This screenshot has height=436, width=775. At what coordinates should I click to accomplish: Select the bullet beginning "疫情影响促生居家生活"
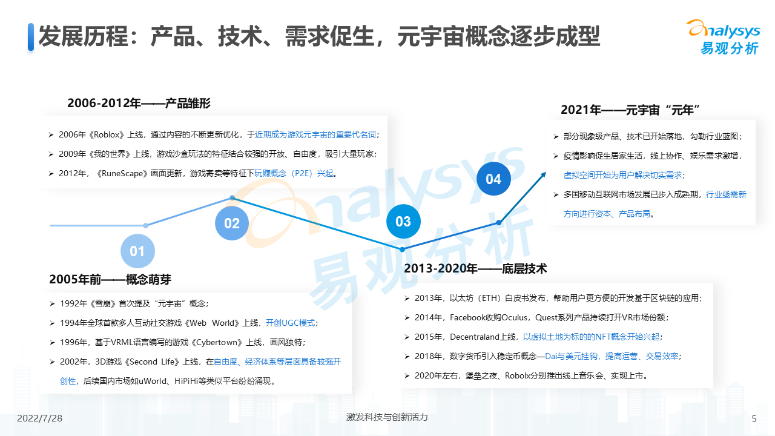(x=647, y=156)
